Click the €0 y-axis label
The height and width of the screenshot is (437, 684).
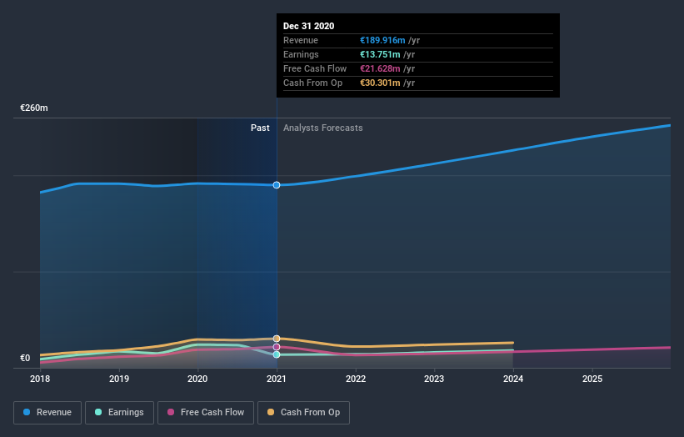[x=25, y=358]
